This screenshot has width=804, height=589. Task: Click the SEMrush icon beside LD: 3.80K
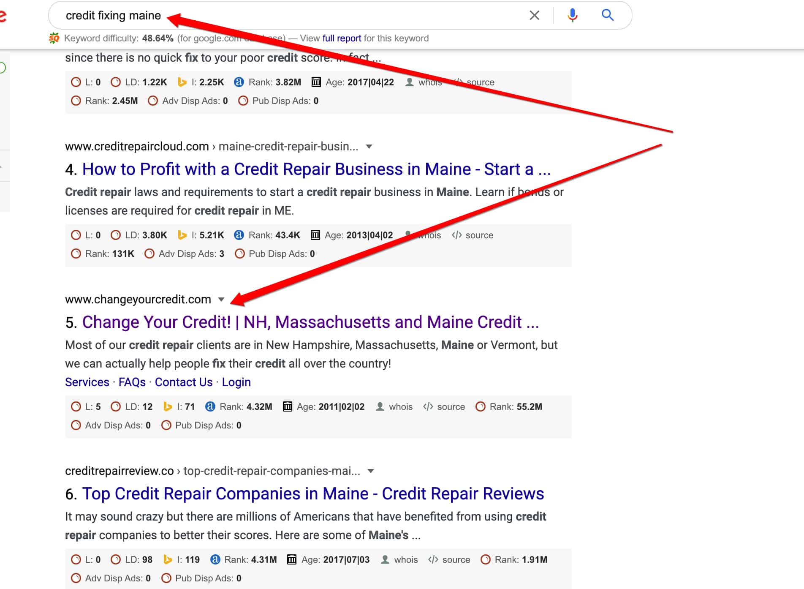click(x=116, y=235)
